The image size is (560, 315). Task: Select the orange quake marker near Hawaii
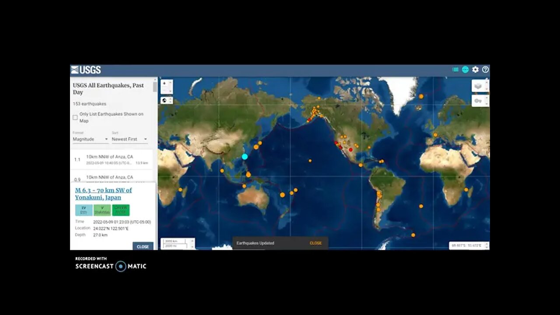[x=310, y=161]
